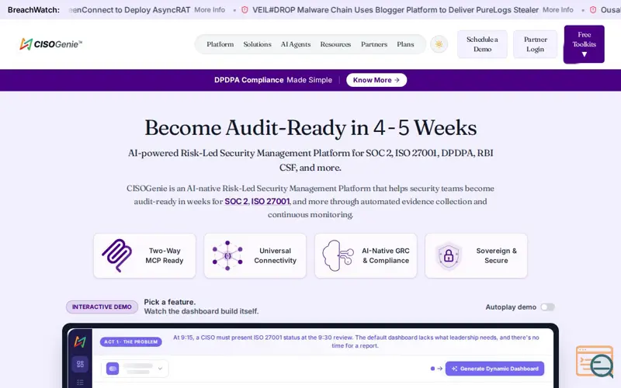Click the Universal Connectivity network icon
The image size is (621, 388).
[227, 255]
